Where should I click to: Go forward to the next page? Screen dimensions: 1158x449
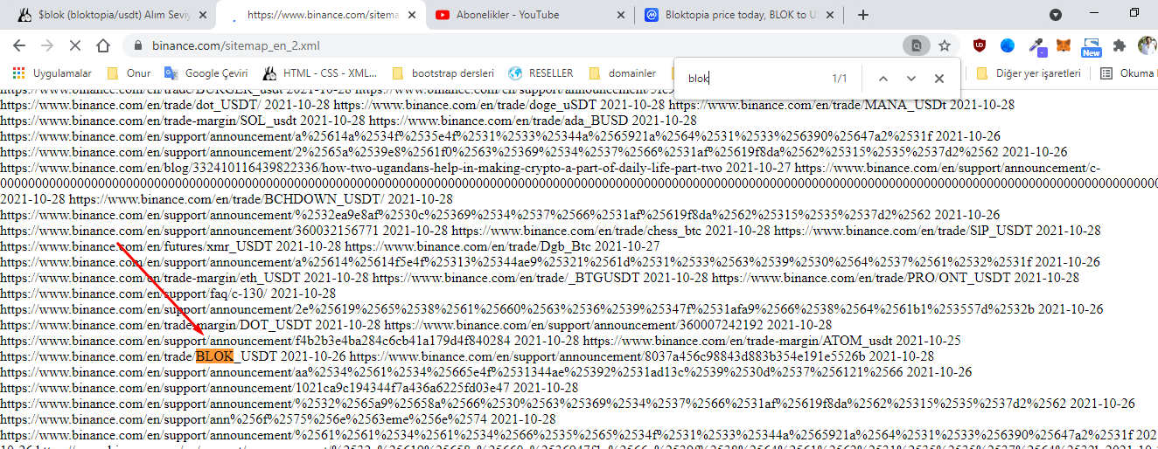[47, 45]
